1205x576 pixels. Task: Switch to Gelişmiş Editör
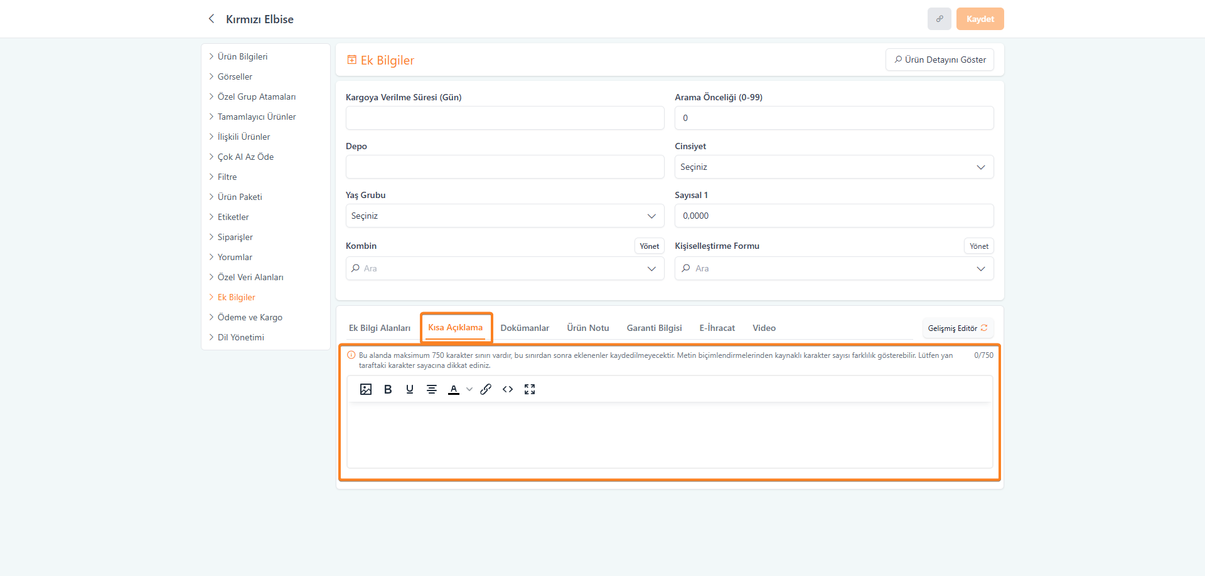point(957,328)
